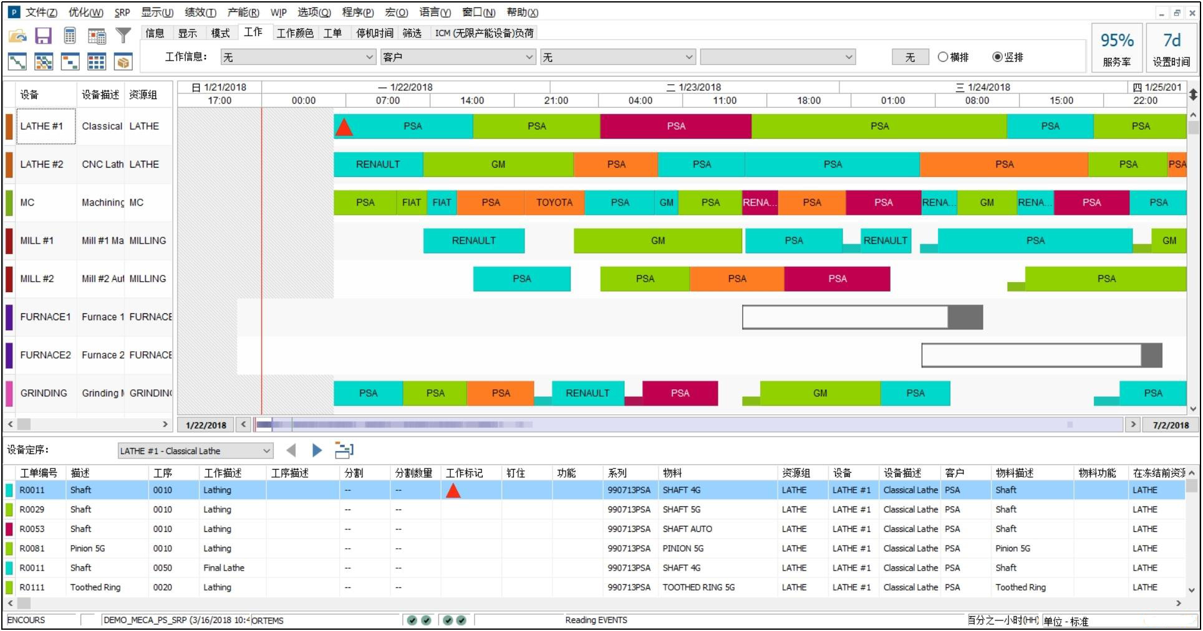
Task: Click the 95% 服务率 button
Action: click(1117, 49)
